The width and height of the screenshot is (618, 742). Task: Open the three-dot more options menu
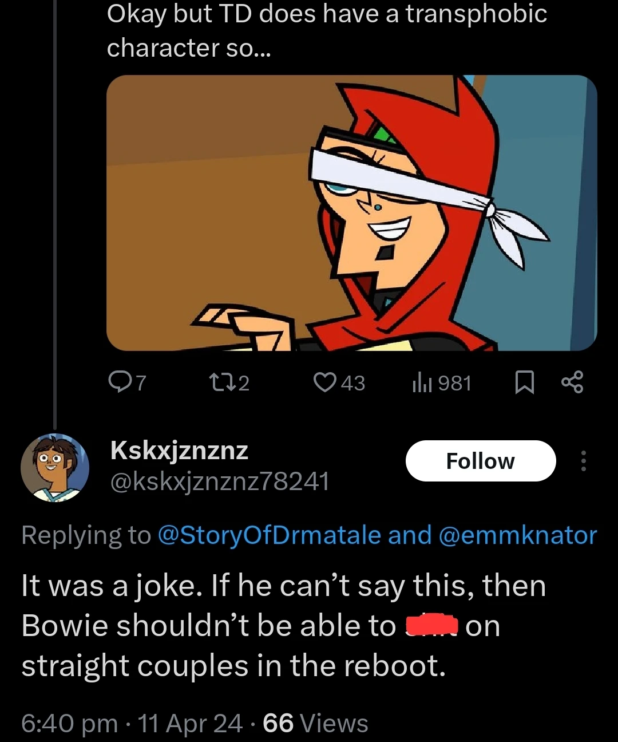pos(583,461)
